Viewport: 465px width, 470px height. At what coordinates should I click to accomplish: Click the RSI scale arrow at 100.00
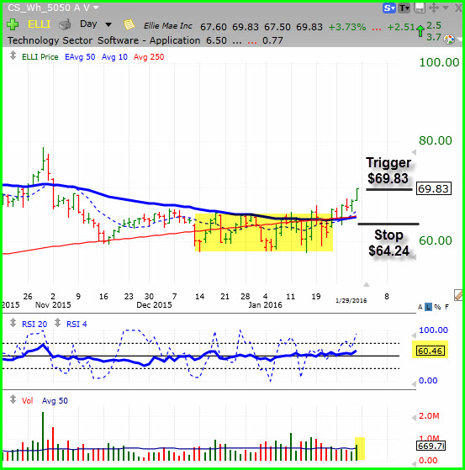pos(414,335)
